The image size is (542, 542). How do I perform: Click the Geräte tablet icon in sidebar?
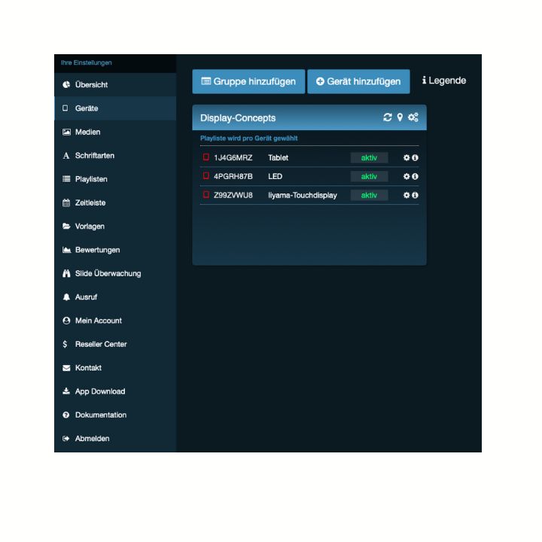click(65, 108)
